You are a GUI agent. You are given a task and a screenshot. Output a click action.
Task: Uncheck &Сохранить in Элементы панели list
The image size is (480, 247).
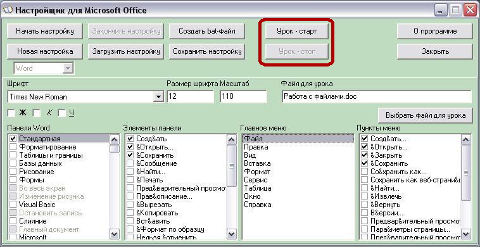coord(130,155)
